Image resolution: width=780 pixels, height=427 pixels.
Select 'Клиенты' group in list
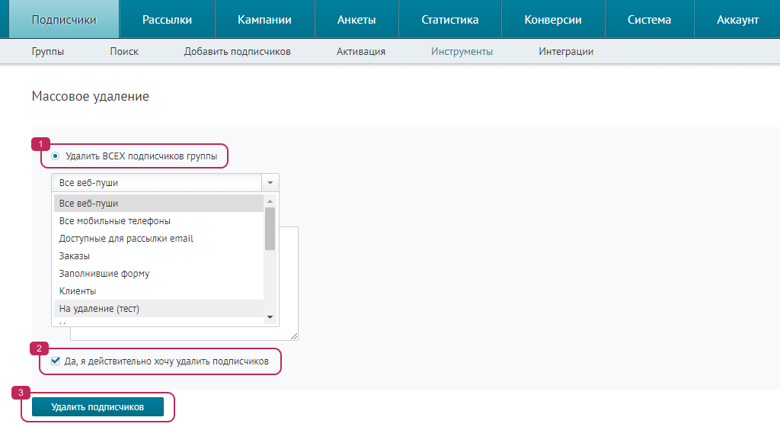tap(78, 291)
